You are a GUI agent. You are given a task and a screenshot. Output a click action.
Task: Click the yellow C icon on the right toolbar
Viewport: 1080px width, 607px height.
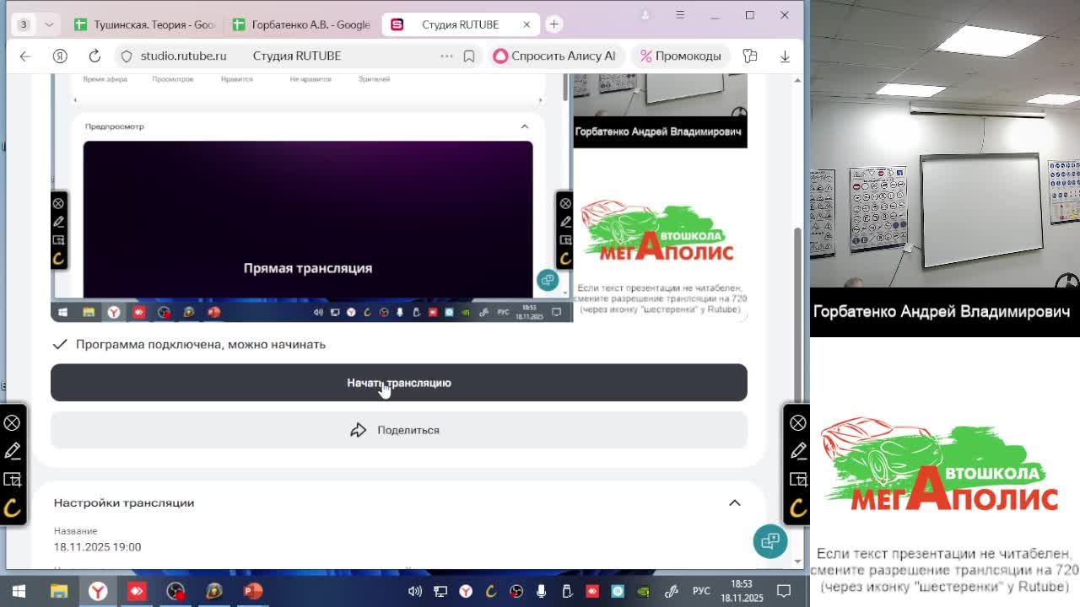[798, 508]
